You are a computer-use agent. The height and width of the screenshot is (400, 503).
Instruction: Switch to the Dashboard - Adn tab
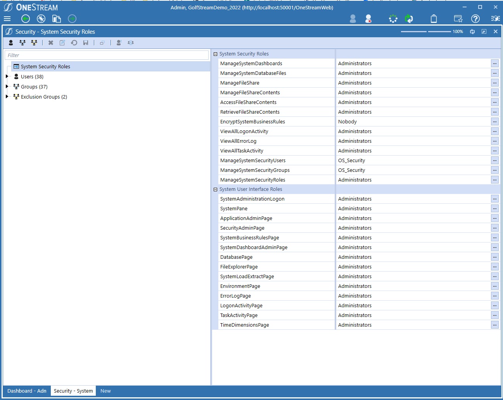tap(27, 391)
